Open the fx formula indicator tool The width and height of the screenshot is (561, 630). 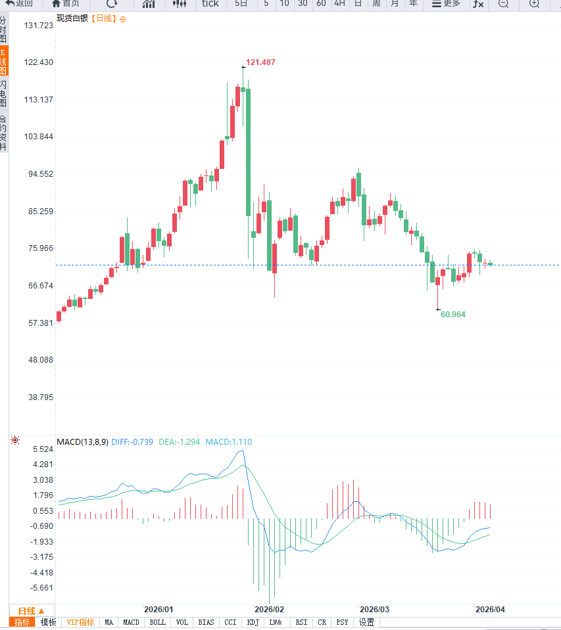pyautogui.click(x=478, y=4)
